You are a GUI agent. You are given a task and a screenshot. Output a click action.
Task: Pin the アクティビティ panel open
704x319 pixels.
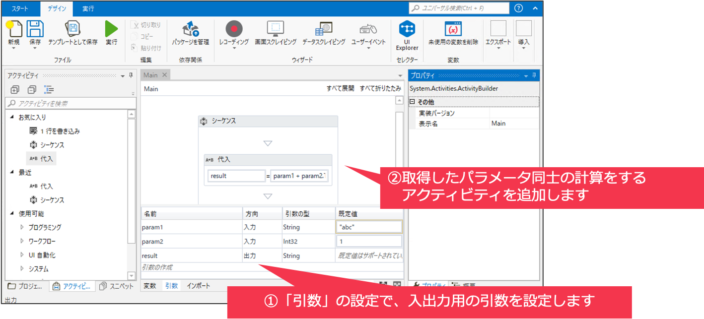(131, 75)
